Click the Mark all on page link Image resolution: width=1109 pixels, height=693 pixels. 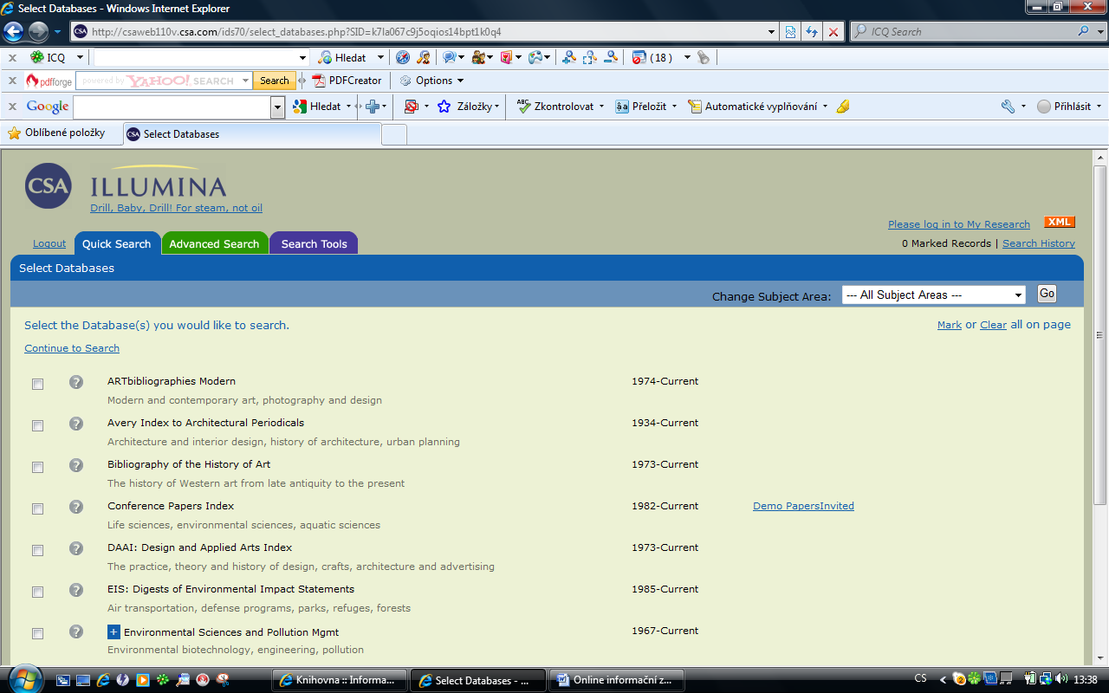coord(950,325)
